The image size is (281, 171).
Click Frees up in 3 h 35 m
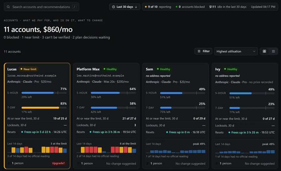[x=245, y=132]
